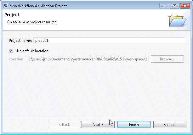Click the 'Project name:' label
Viewport: 193px width, 135px height.
click(20, 41)
